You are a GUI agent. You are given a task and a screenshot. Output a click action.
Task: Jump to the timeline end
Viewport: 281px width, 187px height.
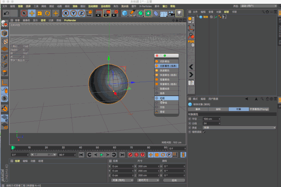(x=122, y=155)
